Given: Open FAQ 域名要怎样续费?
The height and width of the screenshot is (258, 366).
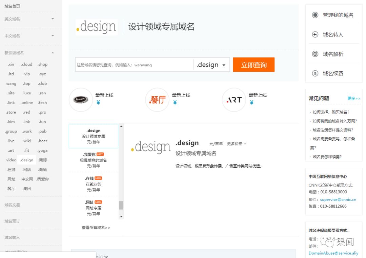Looking at the screenshot, I should tap(327, 157).
